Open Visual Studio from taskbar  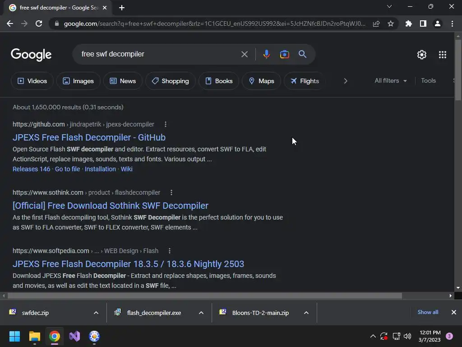click(74, 336)
